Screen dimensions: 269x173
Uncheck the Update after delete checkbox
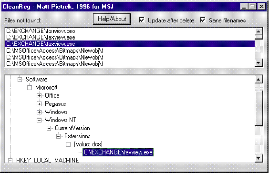coord(142,20)
